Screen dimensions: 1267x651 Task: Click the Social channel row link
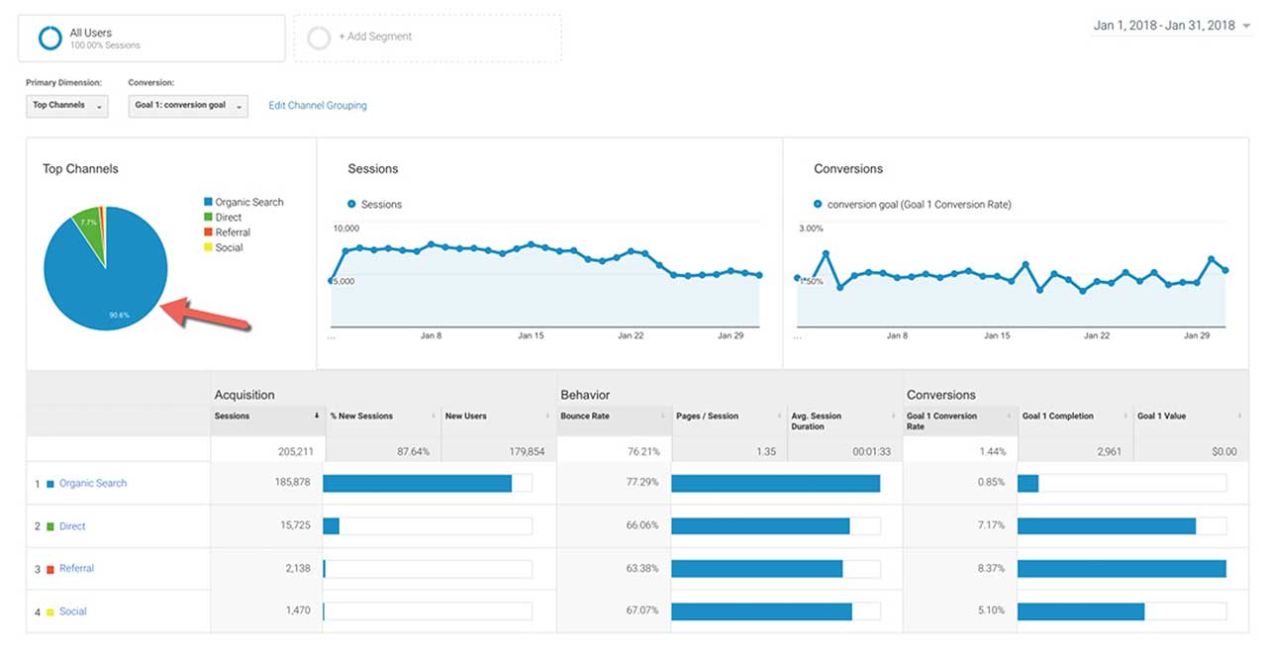point(72,611)
